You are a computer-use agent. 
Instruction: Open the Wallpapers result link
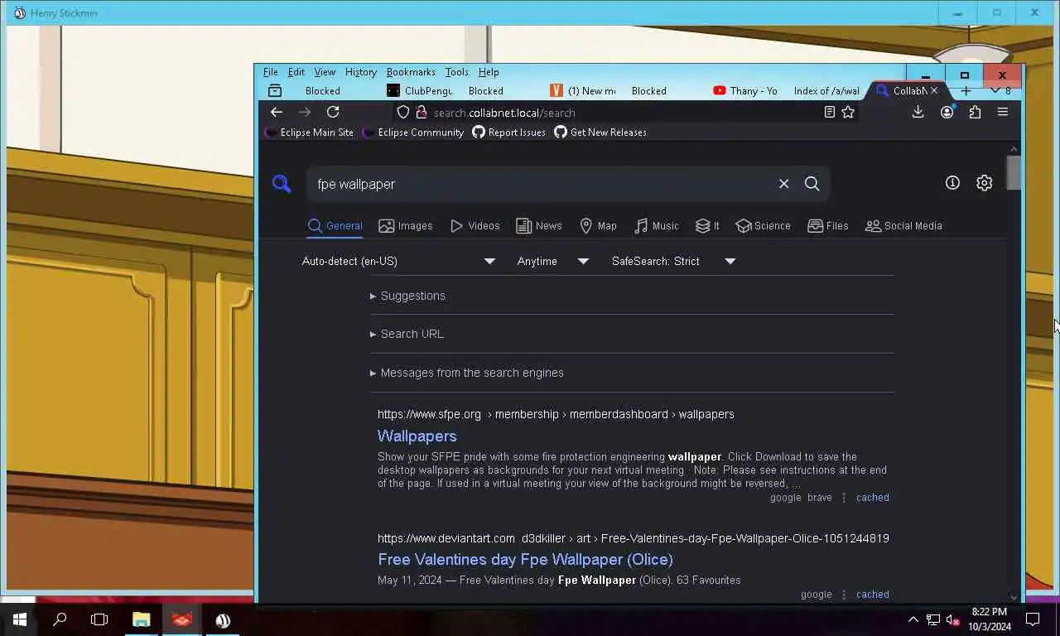pos(417,436)
